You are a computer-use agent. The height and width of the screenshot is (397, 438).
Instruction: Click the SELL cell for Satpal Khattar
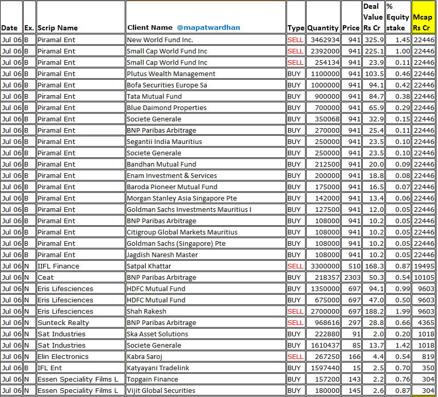click(x=296, y=266)
